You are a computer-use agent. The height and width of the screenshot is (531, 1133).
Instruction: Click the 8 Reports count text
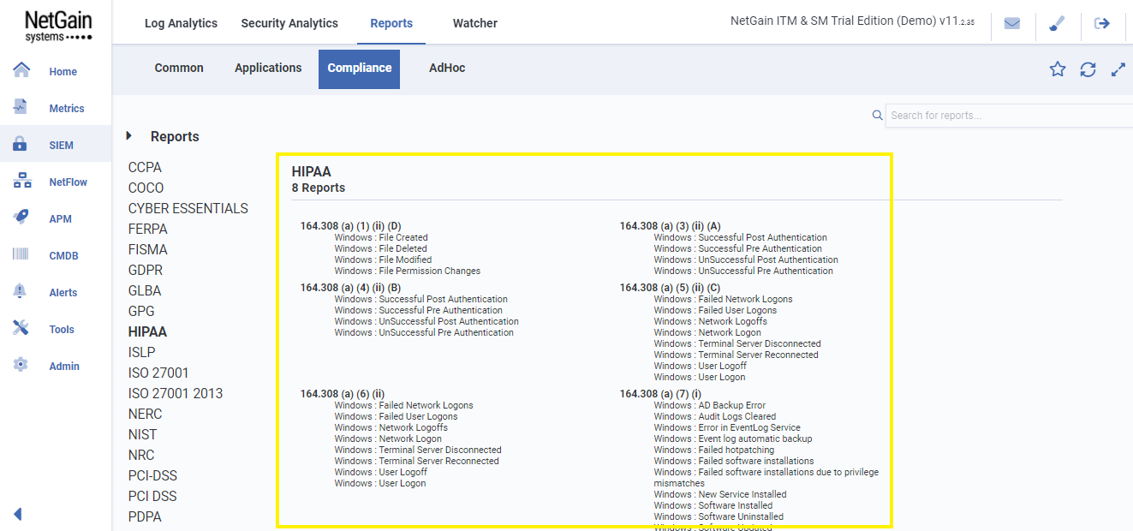coord(319,188)
